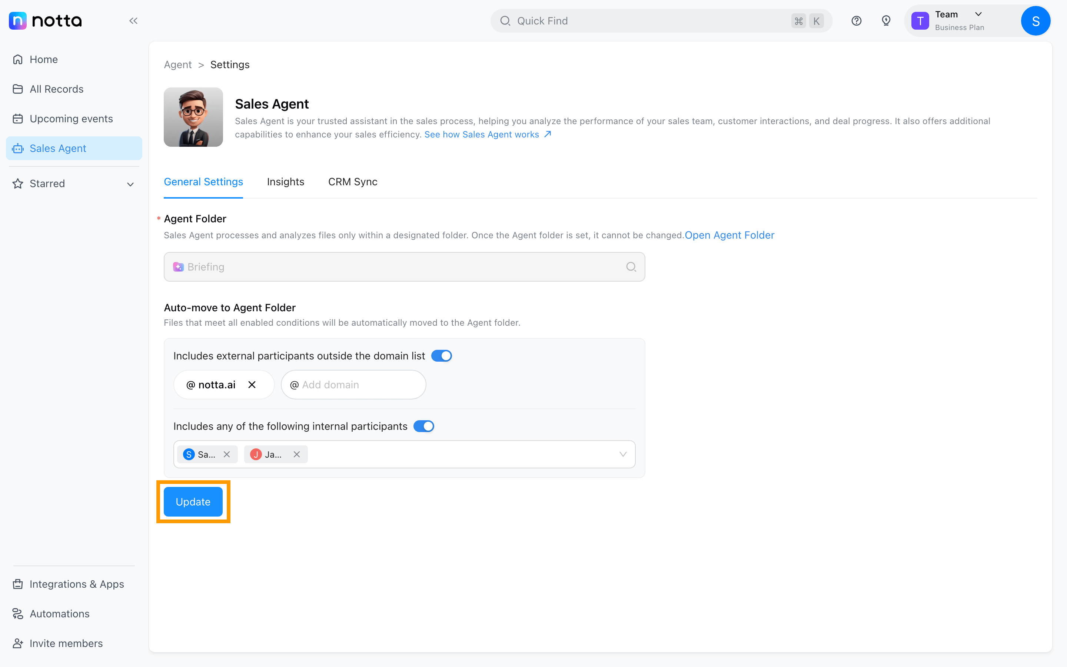The image size is (1067, 667).
Task: Open Home in the sidebar
Action: [74, 59]
